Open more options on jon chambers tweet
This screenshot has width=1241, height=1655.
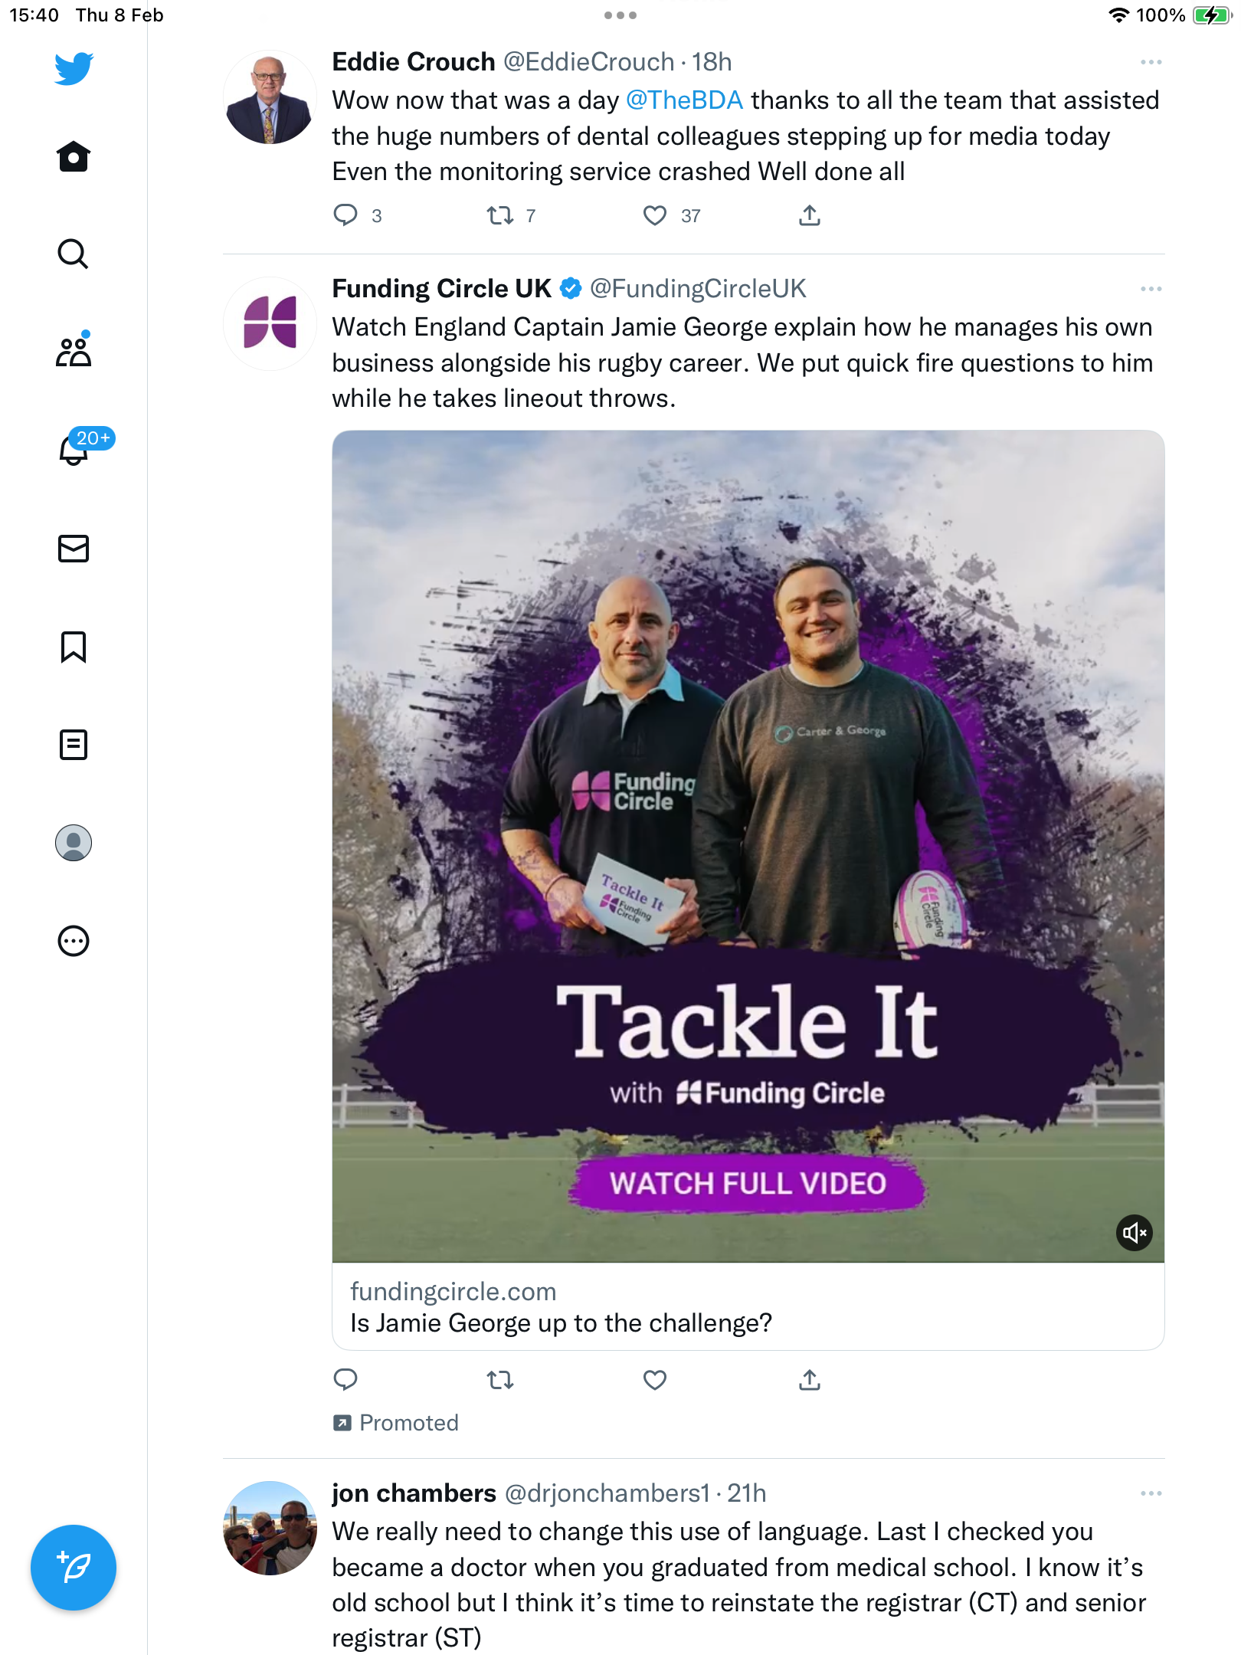pyautogui.click(x=1151, y=1493)
